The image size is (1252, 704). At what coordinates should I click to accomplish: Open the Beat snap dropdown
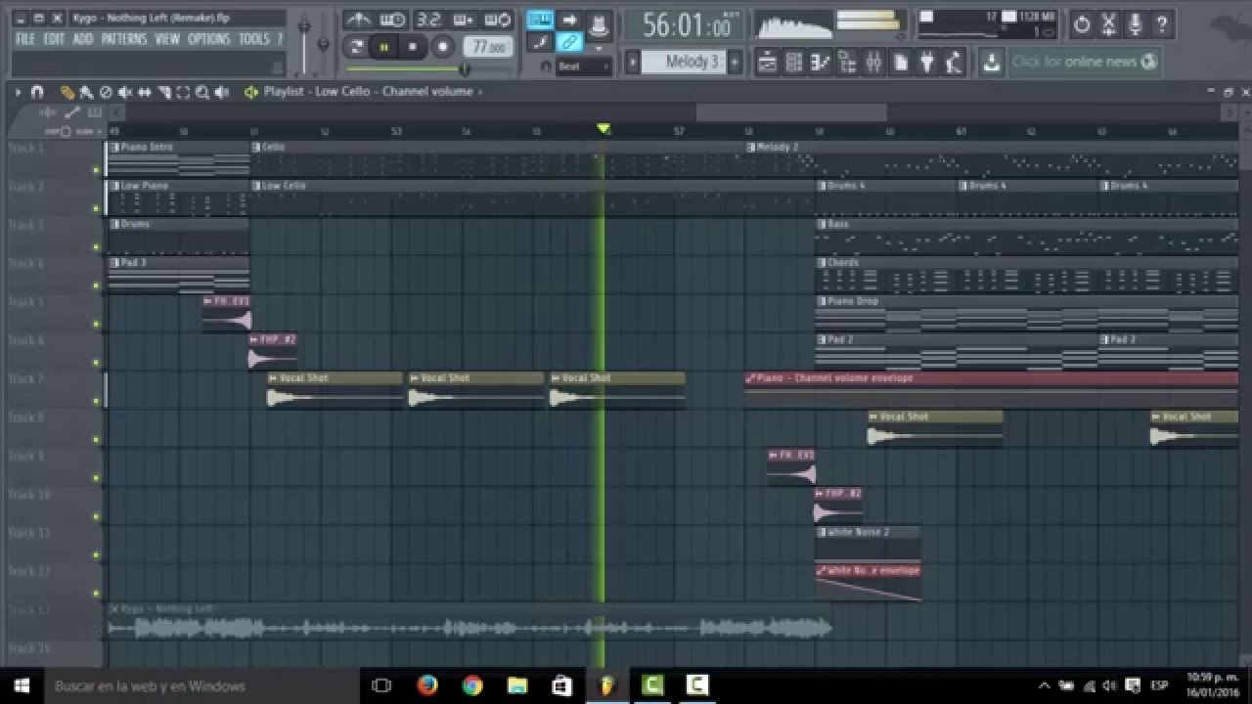pos(584,66)
